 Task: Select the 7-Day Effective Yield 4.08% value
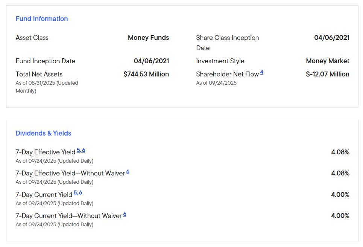tap(340, 152)
